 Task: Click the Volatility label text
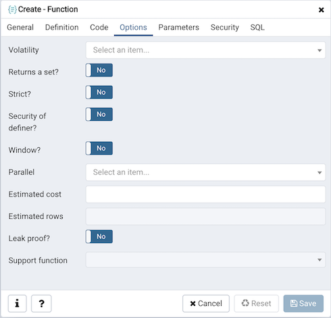[24, 50]
